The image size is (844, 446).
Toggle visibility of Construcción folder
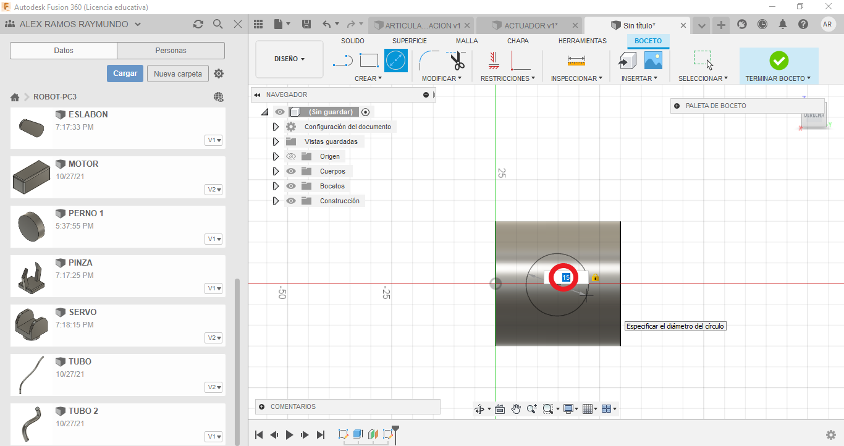pos(291,201)
